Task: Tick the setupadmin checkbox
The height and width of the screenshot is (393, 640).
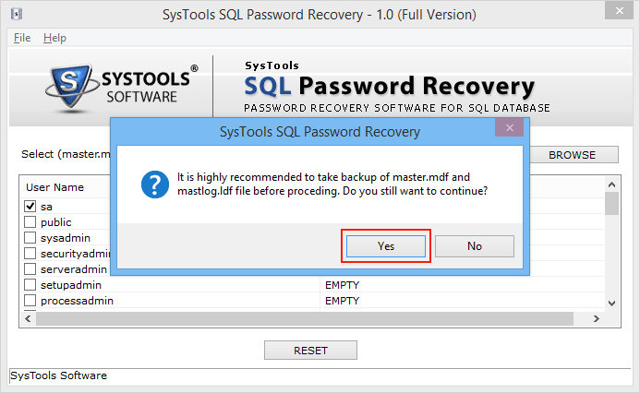Action: [30, 284]
